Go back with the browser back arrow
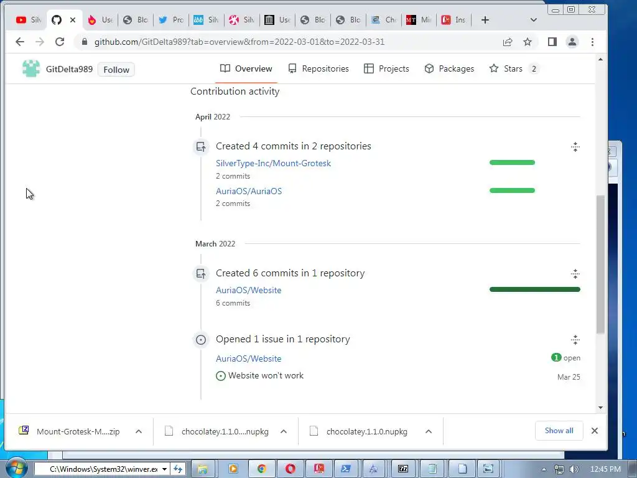This screenshot has width=637, height=478. [19, 42]
